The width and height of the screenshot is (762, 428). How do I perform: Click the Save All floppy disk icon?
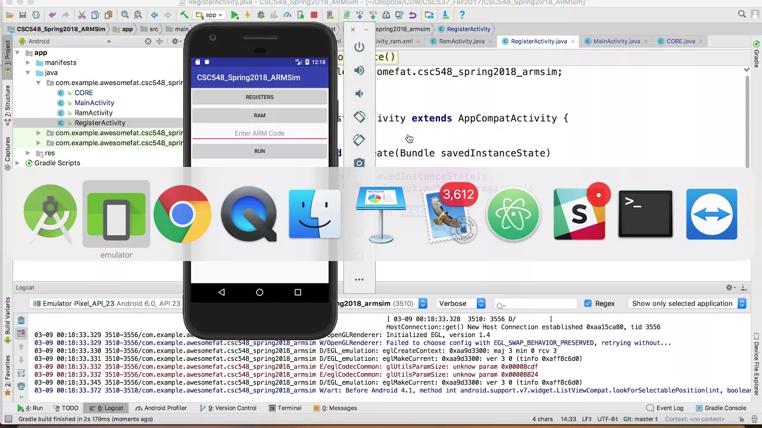click(23, 15)
